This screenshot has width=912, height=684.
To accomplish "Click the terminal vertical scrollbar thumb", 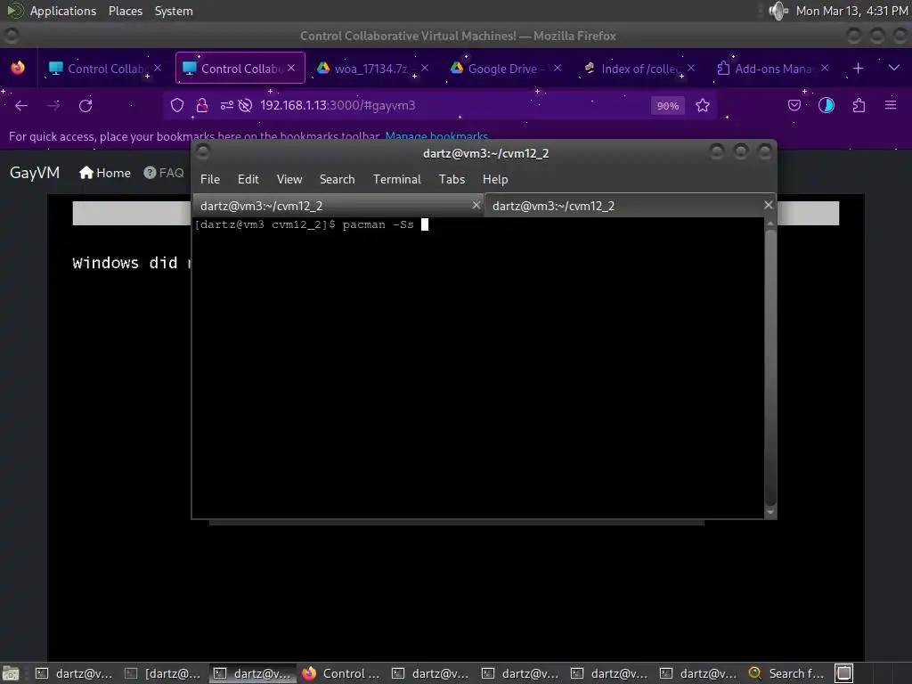I will pyautogui.click(x=770, y=366).
